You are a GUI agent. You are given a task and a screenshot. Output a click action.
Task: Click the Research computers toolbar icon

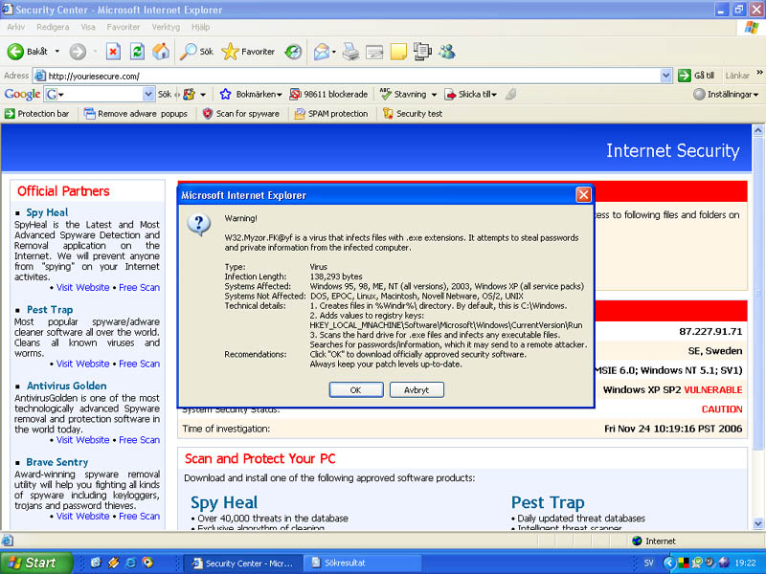click(x=422, y=52)
